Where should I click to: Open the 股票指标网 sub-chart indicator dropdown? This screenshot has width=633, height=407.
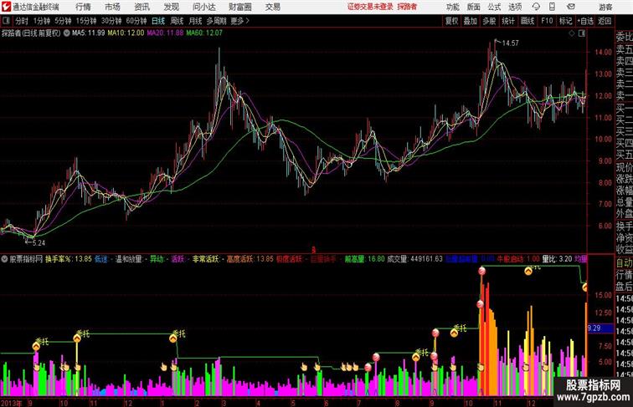tap(4, 259)
